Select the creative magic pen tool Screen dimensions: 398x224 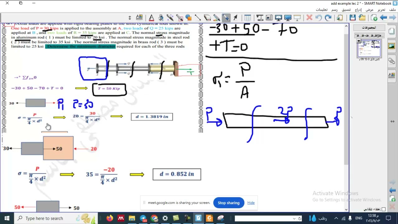click(170, 18)
